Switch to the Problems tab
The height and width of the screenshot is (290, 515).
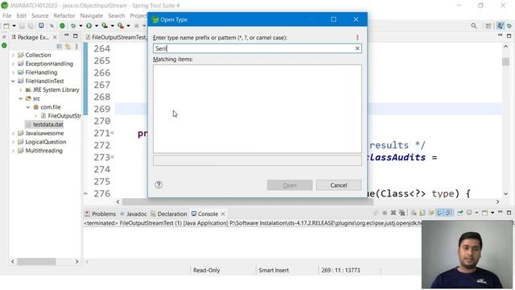pos(100,213)
